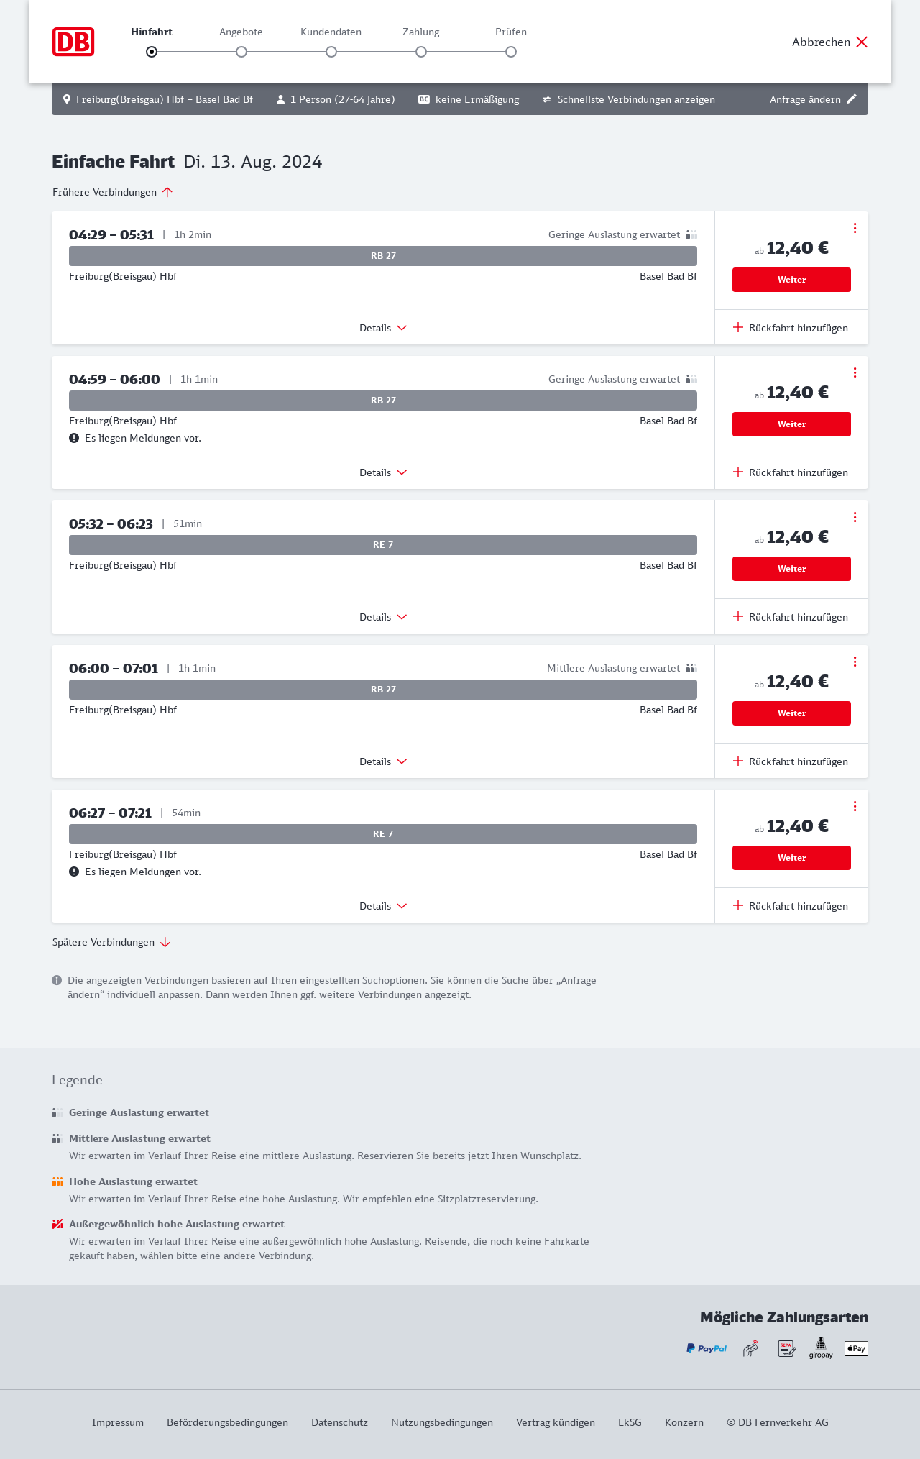The width and height of the screenshot is (920, 1459).
Task: Open three-dot menu for 04:29 connection
Action: pos(855,228)
